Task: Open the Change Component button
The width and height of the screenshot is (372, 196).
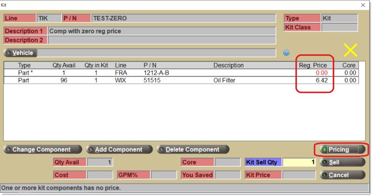Action: tap(43, 149)
